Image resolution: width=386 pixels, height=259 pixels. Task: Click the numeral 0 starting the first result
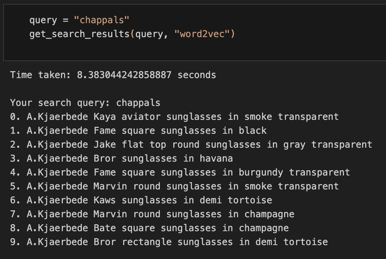(12, 116)
